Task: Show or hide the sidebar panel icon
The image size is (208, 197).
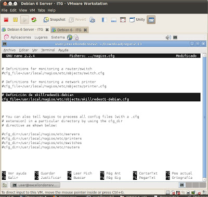Action: tap(105, 20)
